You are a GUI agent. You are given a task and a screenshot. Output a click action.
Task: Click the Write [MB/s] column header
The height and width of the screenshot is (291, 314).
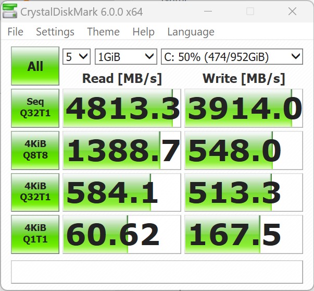pyautogui.click(x=244, y=79)
